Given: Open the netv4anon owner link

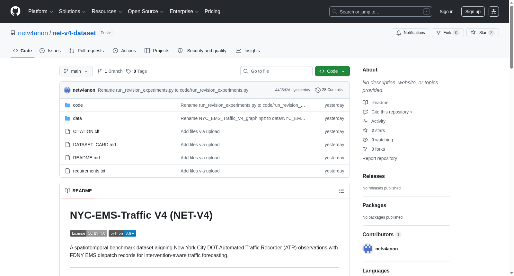Looking at the screenshot, I should tap(33, 33).
